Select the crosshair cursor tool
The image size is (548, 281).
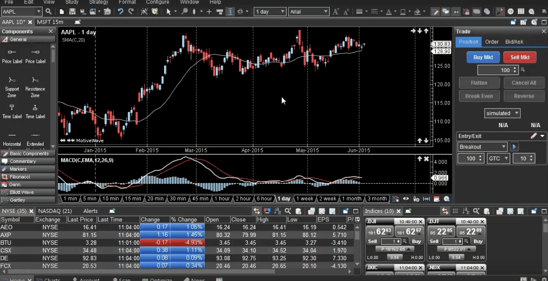pyautogui.click(x=209, y=12)
